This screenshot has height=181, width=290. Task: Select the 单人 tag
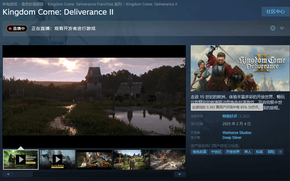pos(248,152)
